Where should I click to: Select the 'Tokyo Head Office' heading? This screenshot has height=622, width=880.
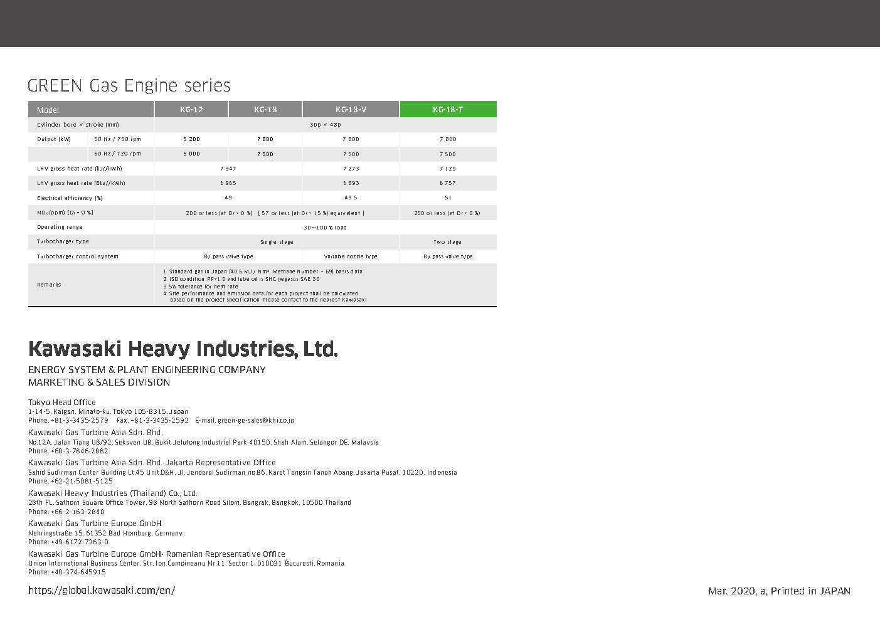(62, 403)
